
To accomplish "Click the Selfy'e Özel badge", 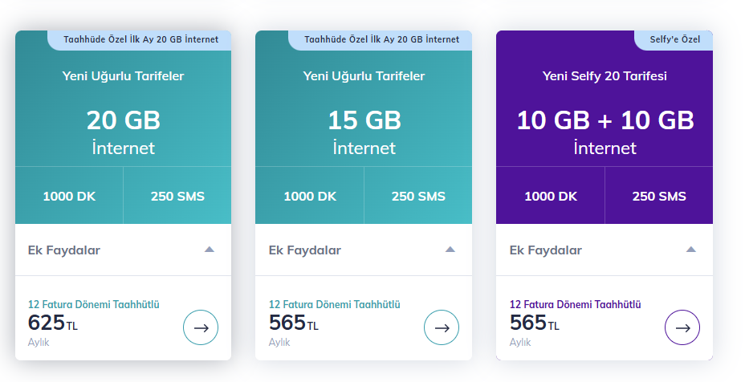I will [674, 40].
